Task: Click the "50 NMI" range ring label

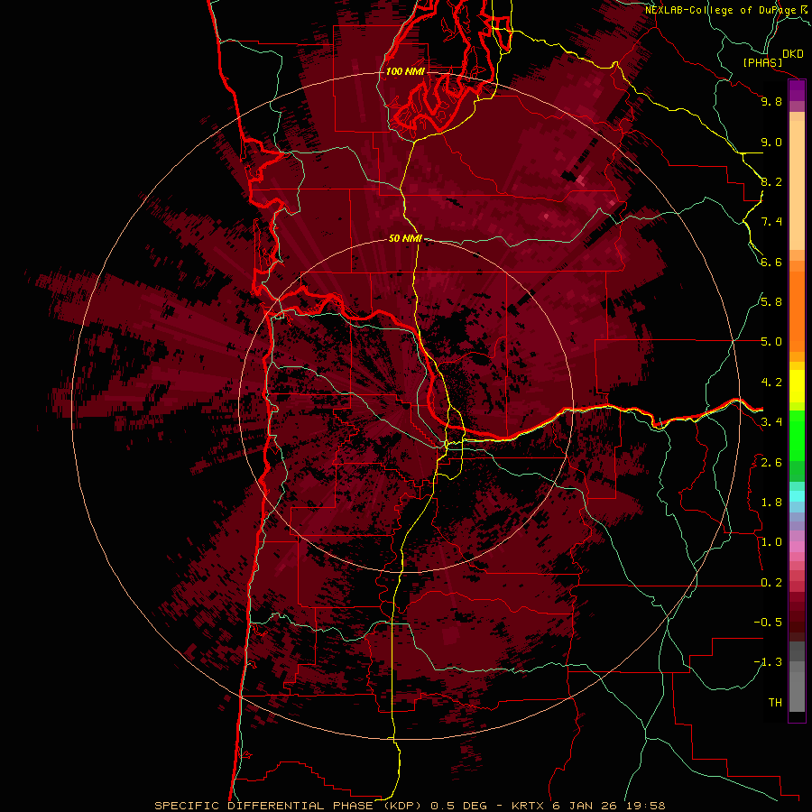Action: 405,238
